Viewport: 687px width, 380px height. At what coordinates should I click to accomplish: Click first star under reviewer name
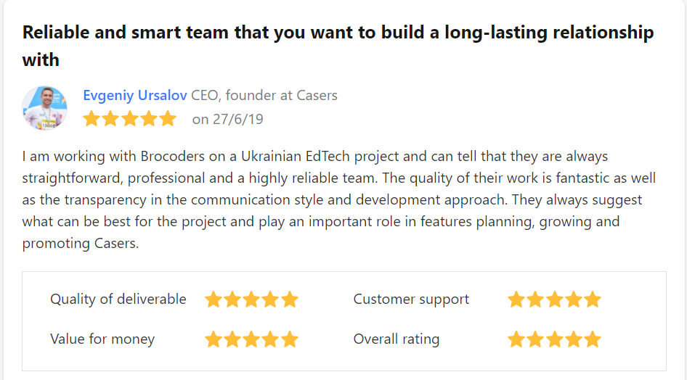click(92, 119)
